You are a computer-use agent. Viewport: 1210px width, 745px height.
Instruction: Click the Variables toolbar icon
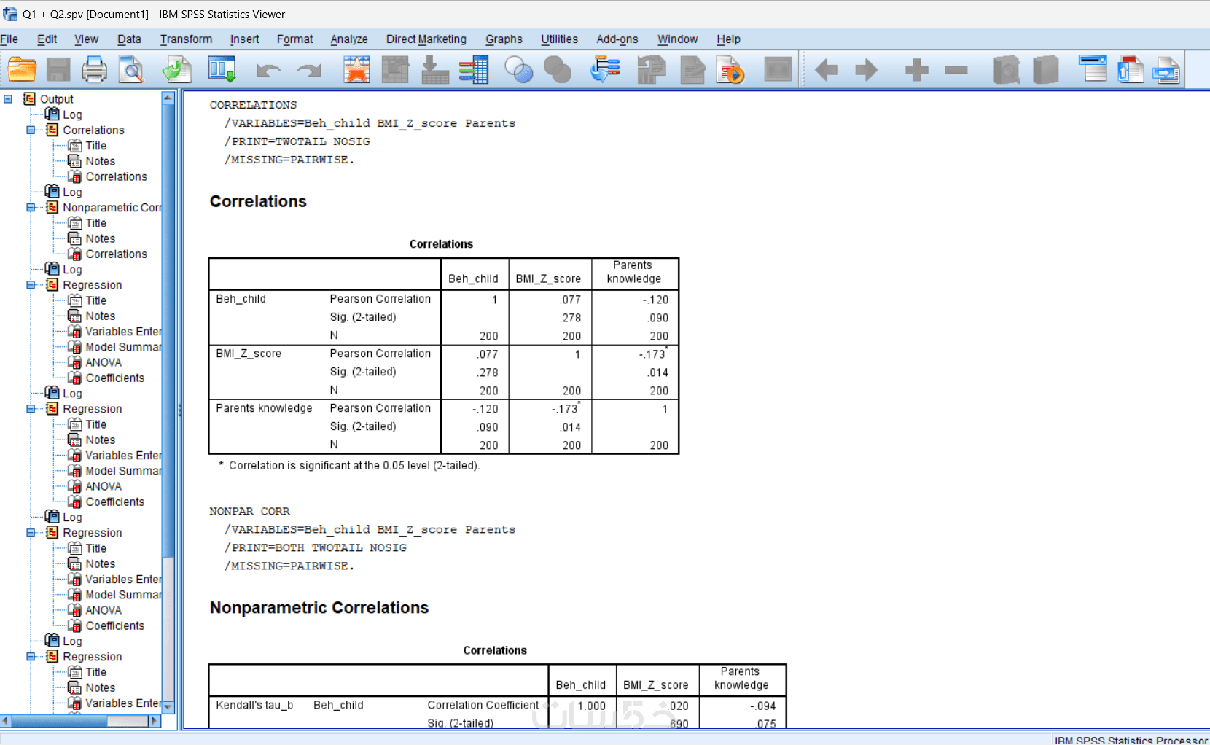[x=474, y=70]
